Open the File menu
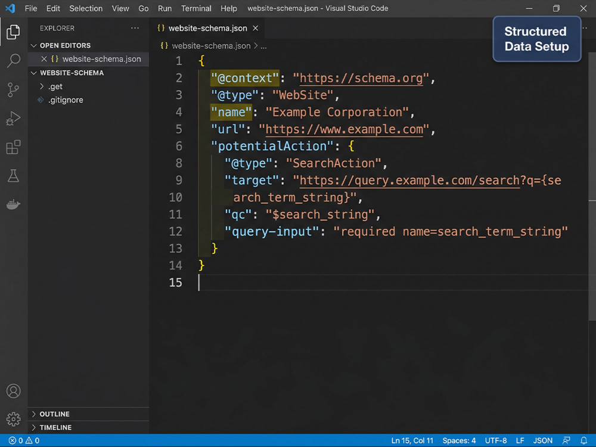This screenshot has height=447, width=596. pyautogui.click(x=31, y=8)
